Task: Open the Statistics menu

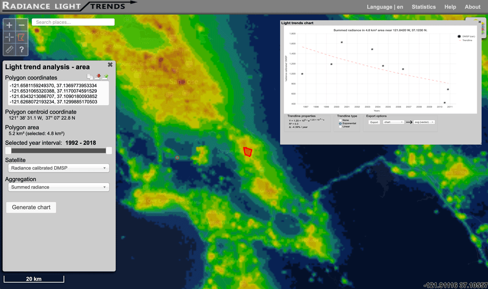Action: click(x=424, y=7)
